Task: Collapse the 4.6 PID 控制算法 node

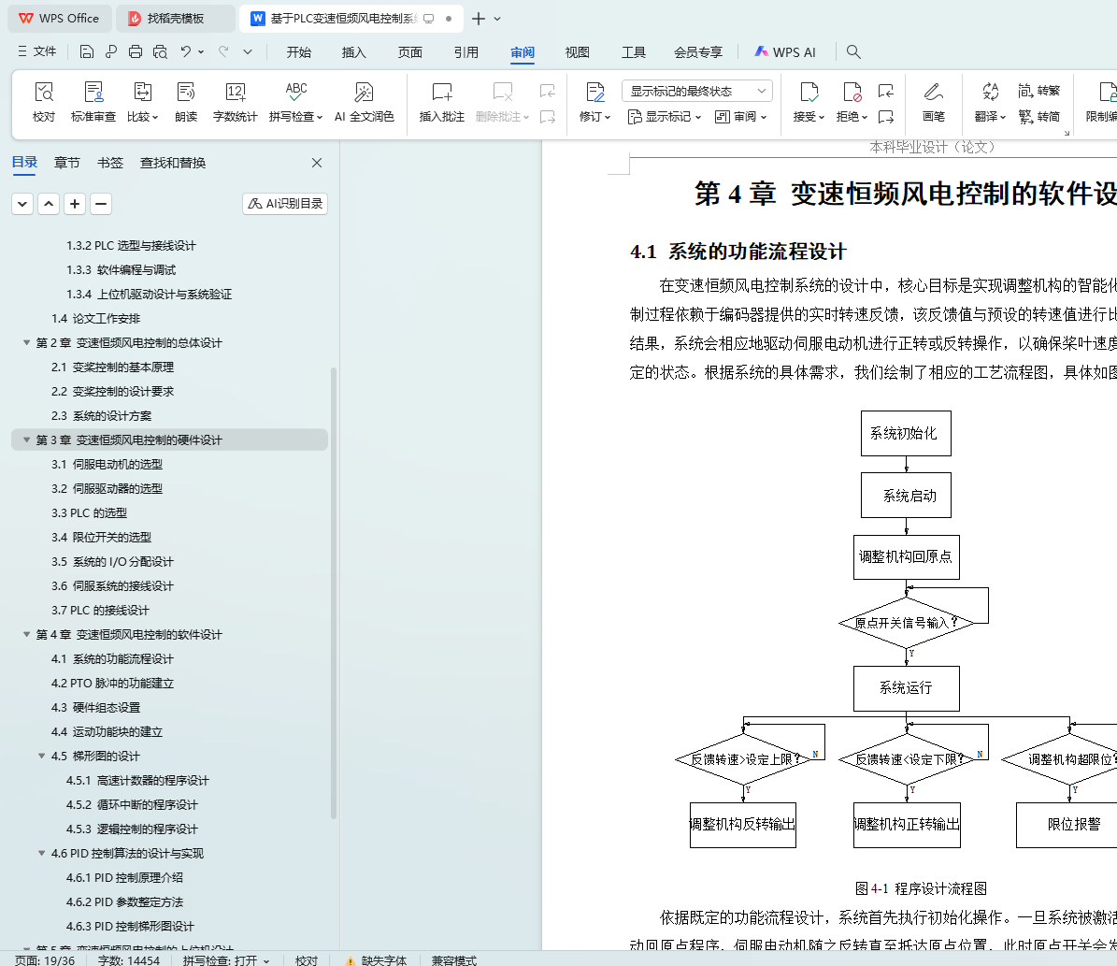Action: click(x=41, y=854)
